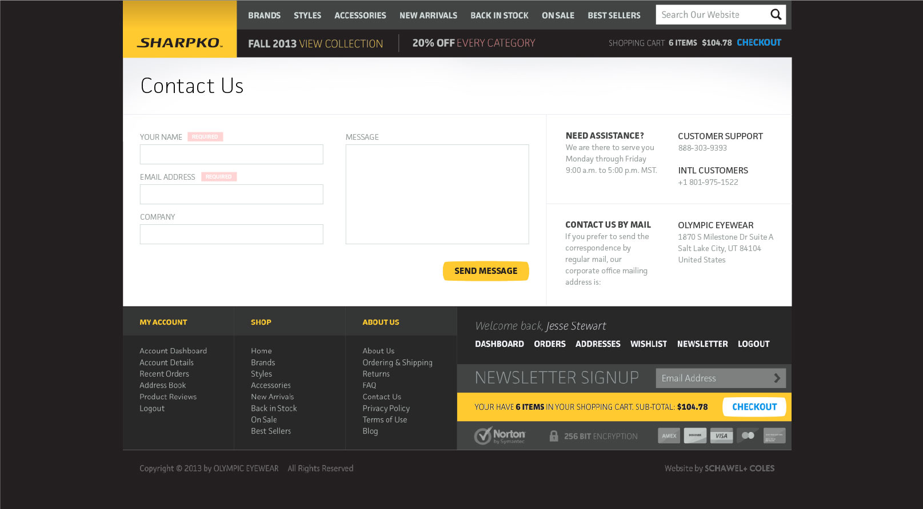The height and width of the screenshot is (509, 923).
Task: Click New Arrivals in the Shop footer list
Action: click(x=272, y=397)
